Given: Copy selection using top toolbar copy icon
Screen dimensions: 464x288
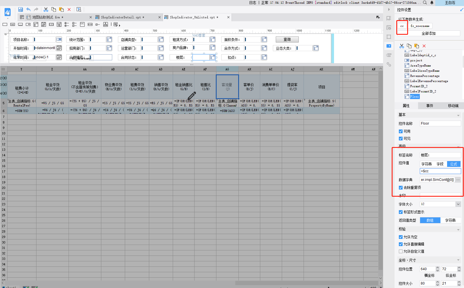Looking at the screenshot, I should [x=54, y=9].
